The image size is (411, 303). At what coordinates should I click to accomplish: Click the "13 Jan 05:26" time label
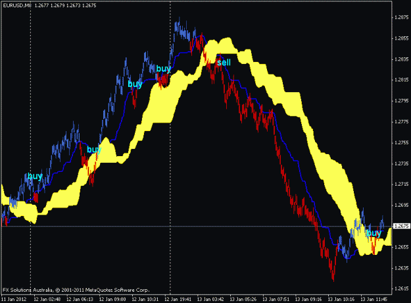(x=243, y=299)
